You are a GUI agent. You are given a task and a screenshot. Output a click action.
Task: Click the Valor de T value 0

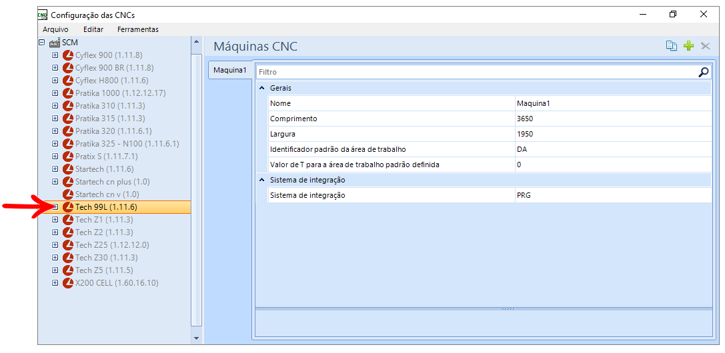(x=613, y=165)
